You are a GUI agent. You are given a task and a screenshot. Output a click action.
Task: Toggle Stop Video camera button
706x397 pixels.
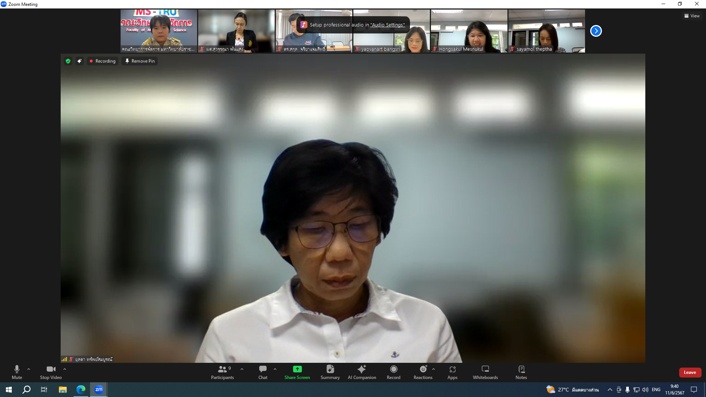pos(51,372)
